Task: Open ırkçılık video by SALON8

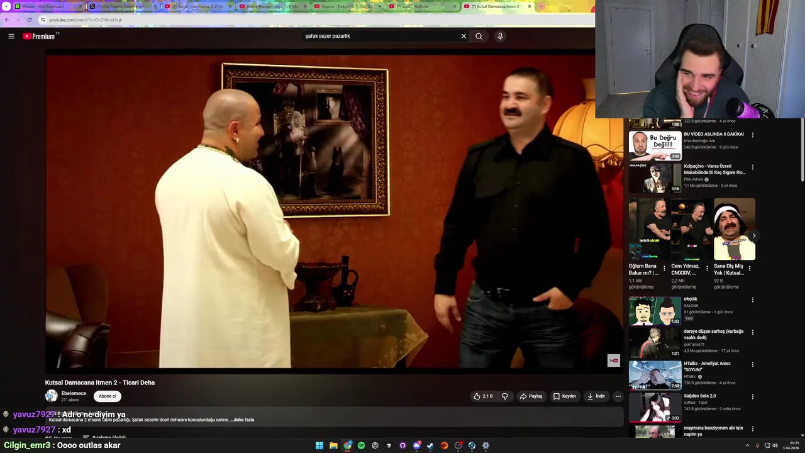Action: (x=655, y=311)
